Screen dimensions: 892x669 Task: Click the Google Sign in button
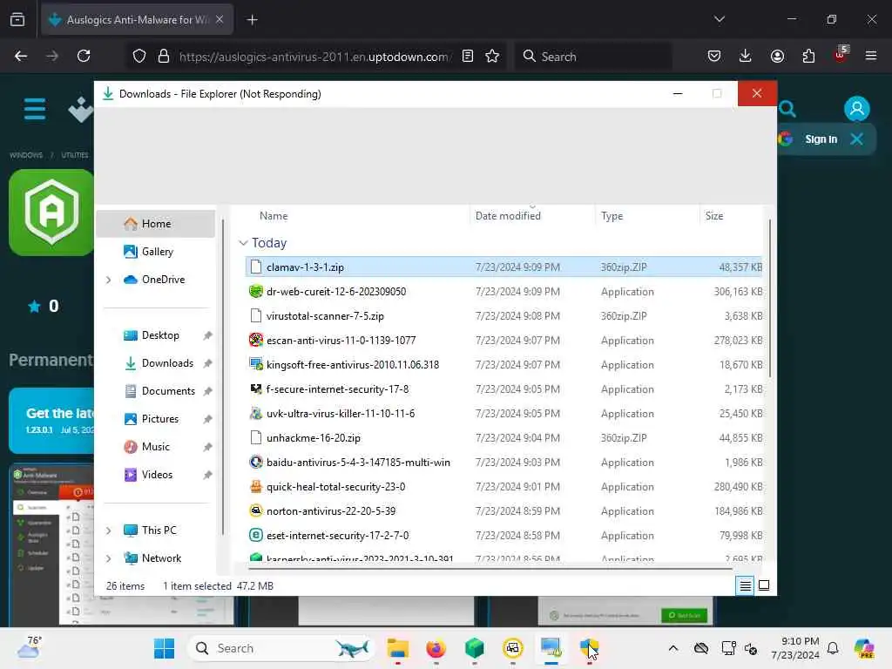pyautogui.click(x=821, y=139)
